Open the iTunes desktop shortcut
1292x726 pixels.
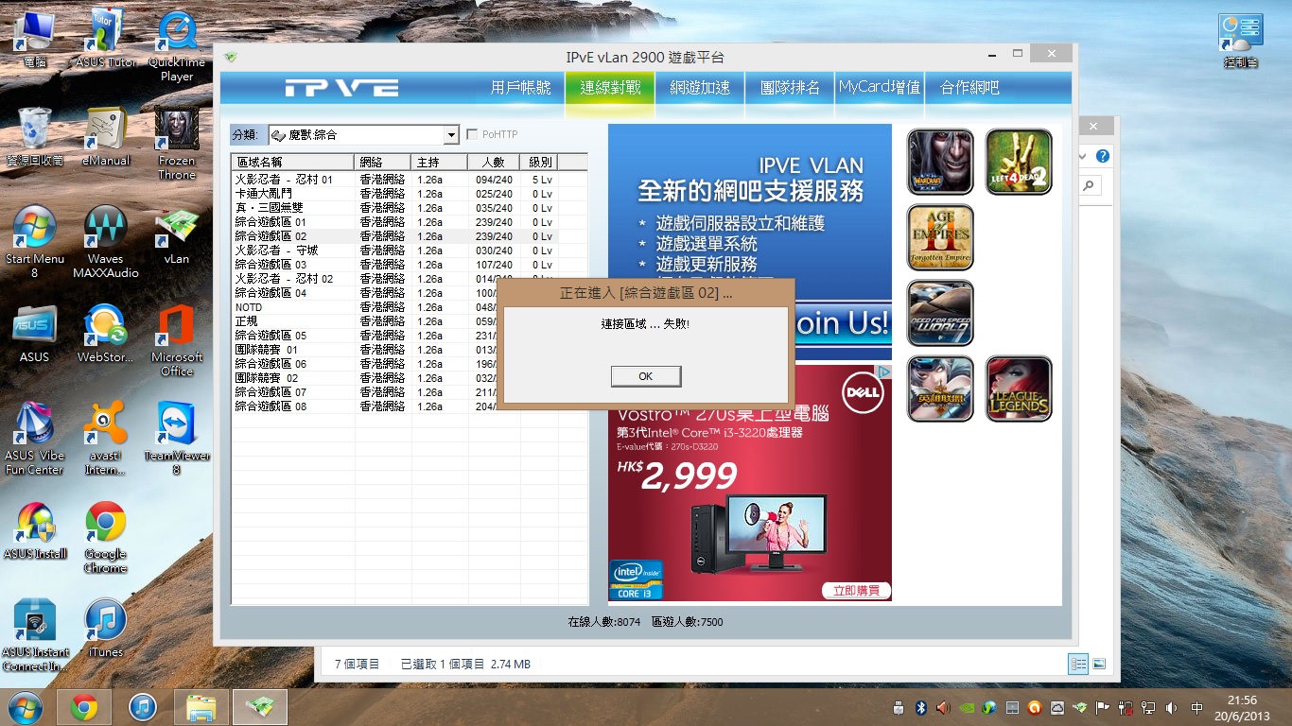pyautogui.click(x=106, y=629)
